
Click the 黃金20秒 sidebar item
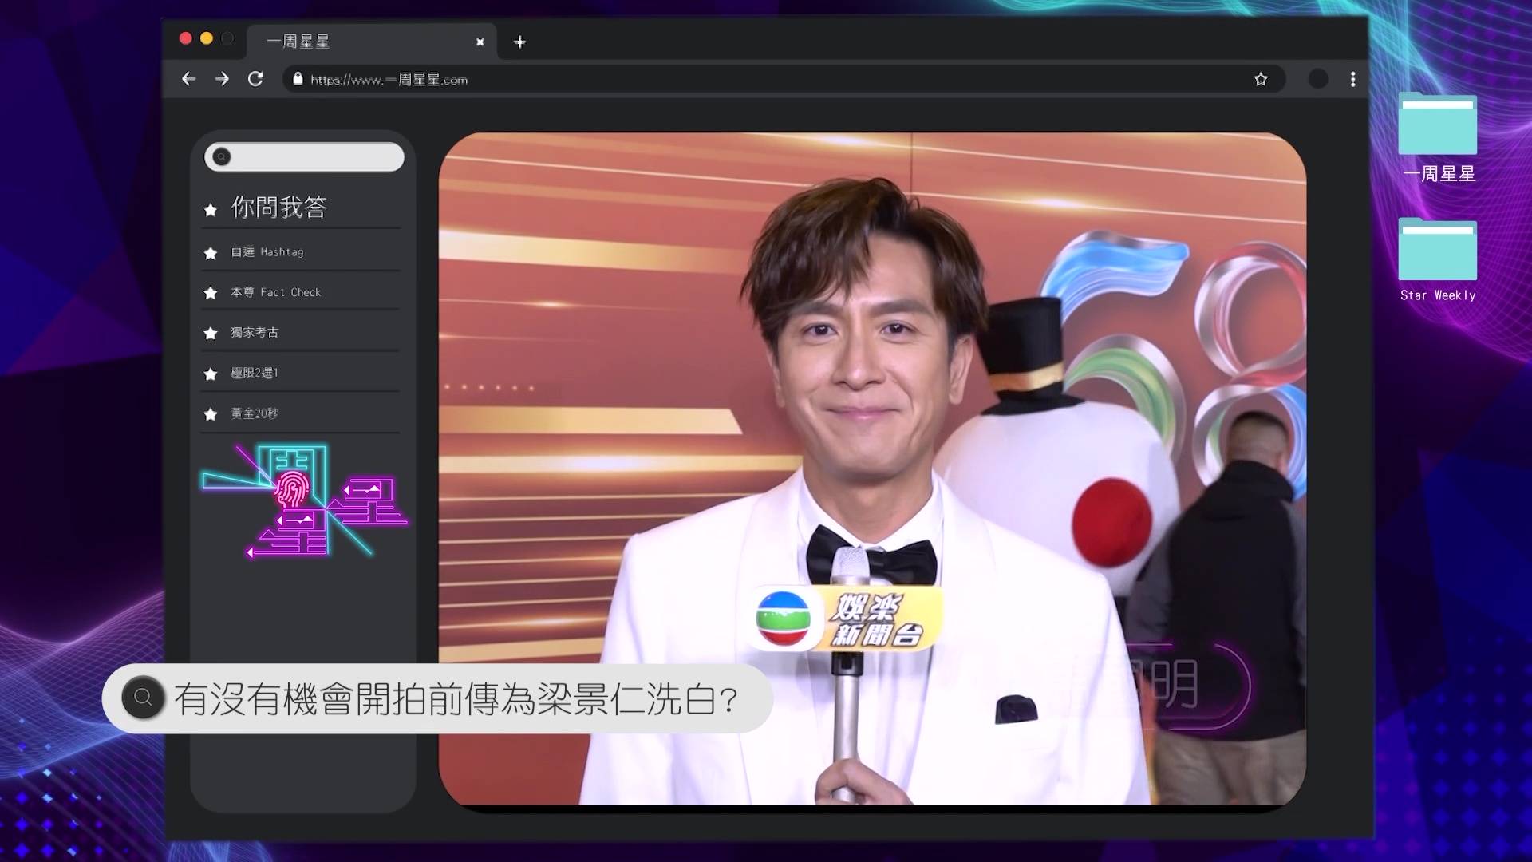255,414
